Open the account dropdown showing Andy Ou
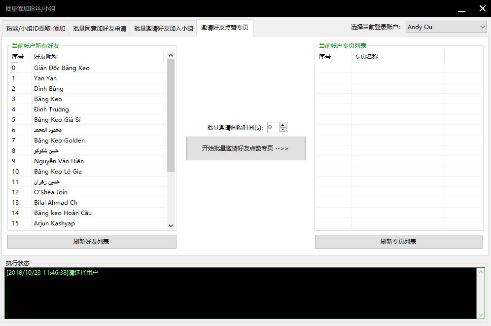 (446, 27)
